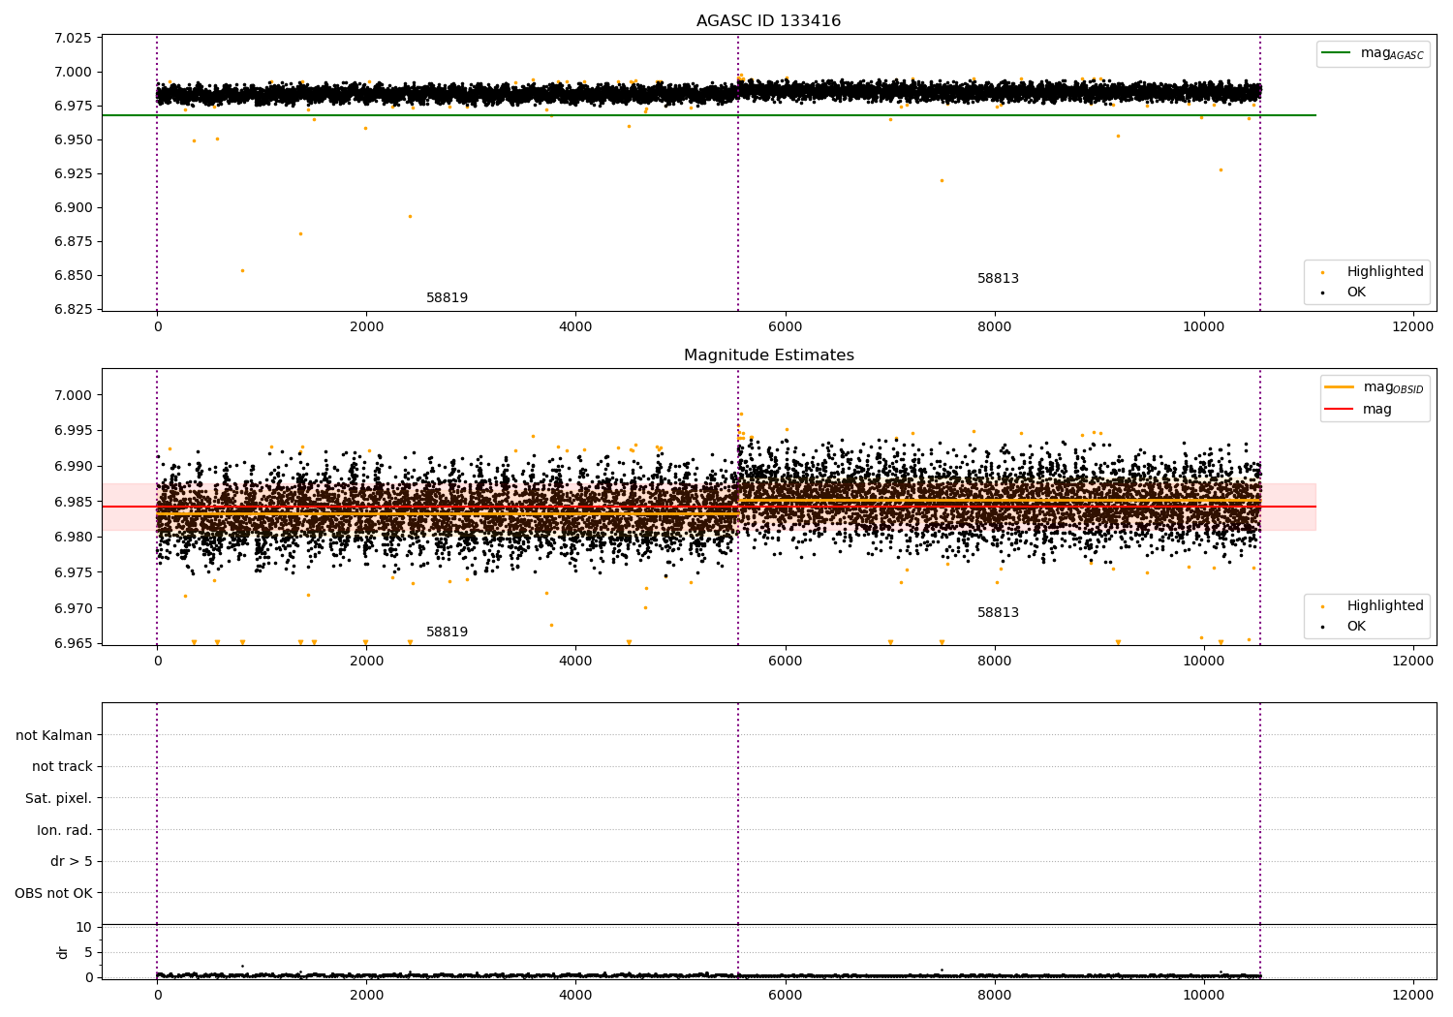1453x1017 pixels.
Task: Click the 58813 label in the top plot
Action: [x=998, y=278]
